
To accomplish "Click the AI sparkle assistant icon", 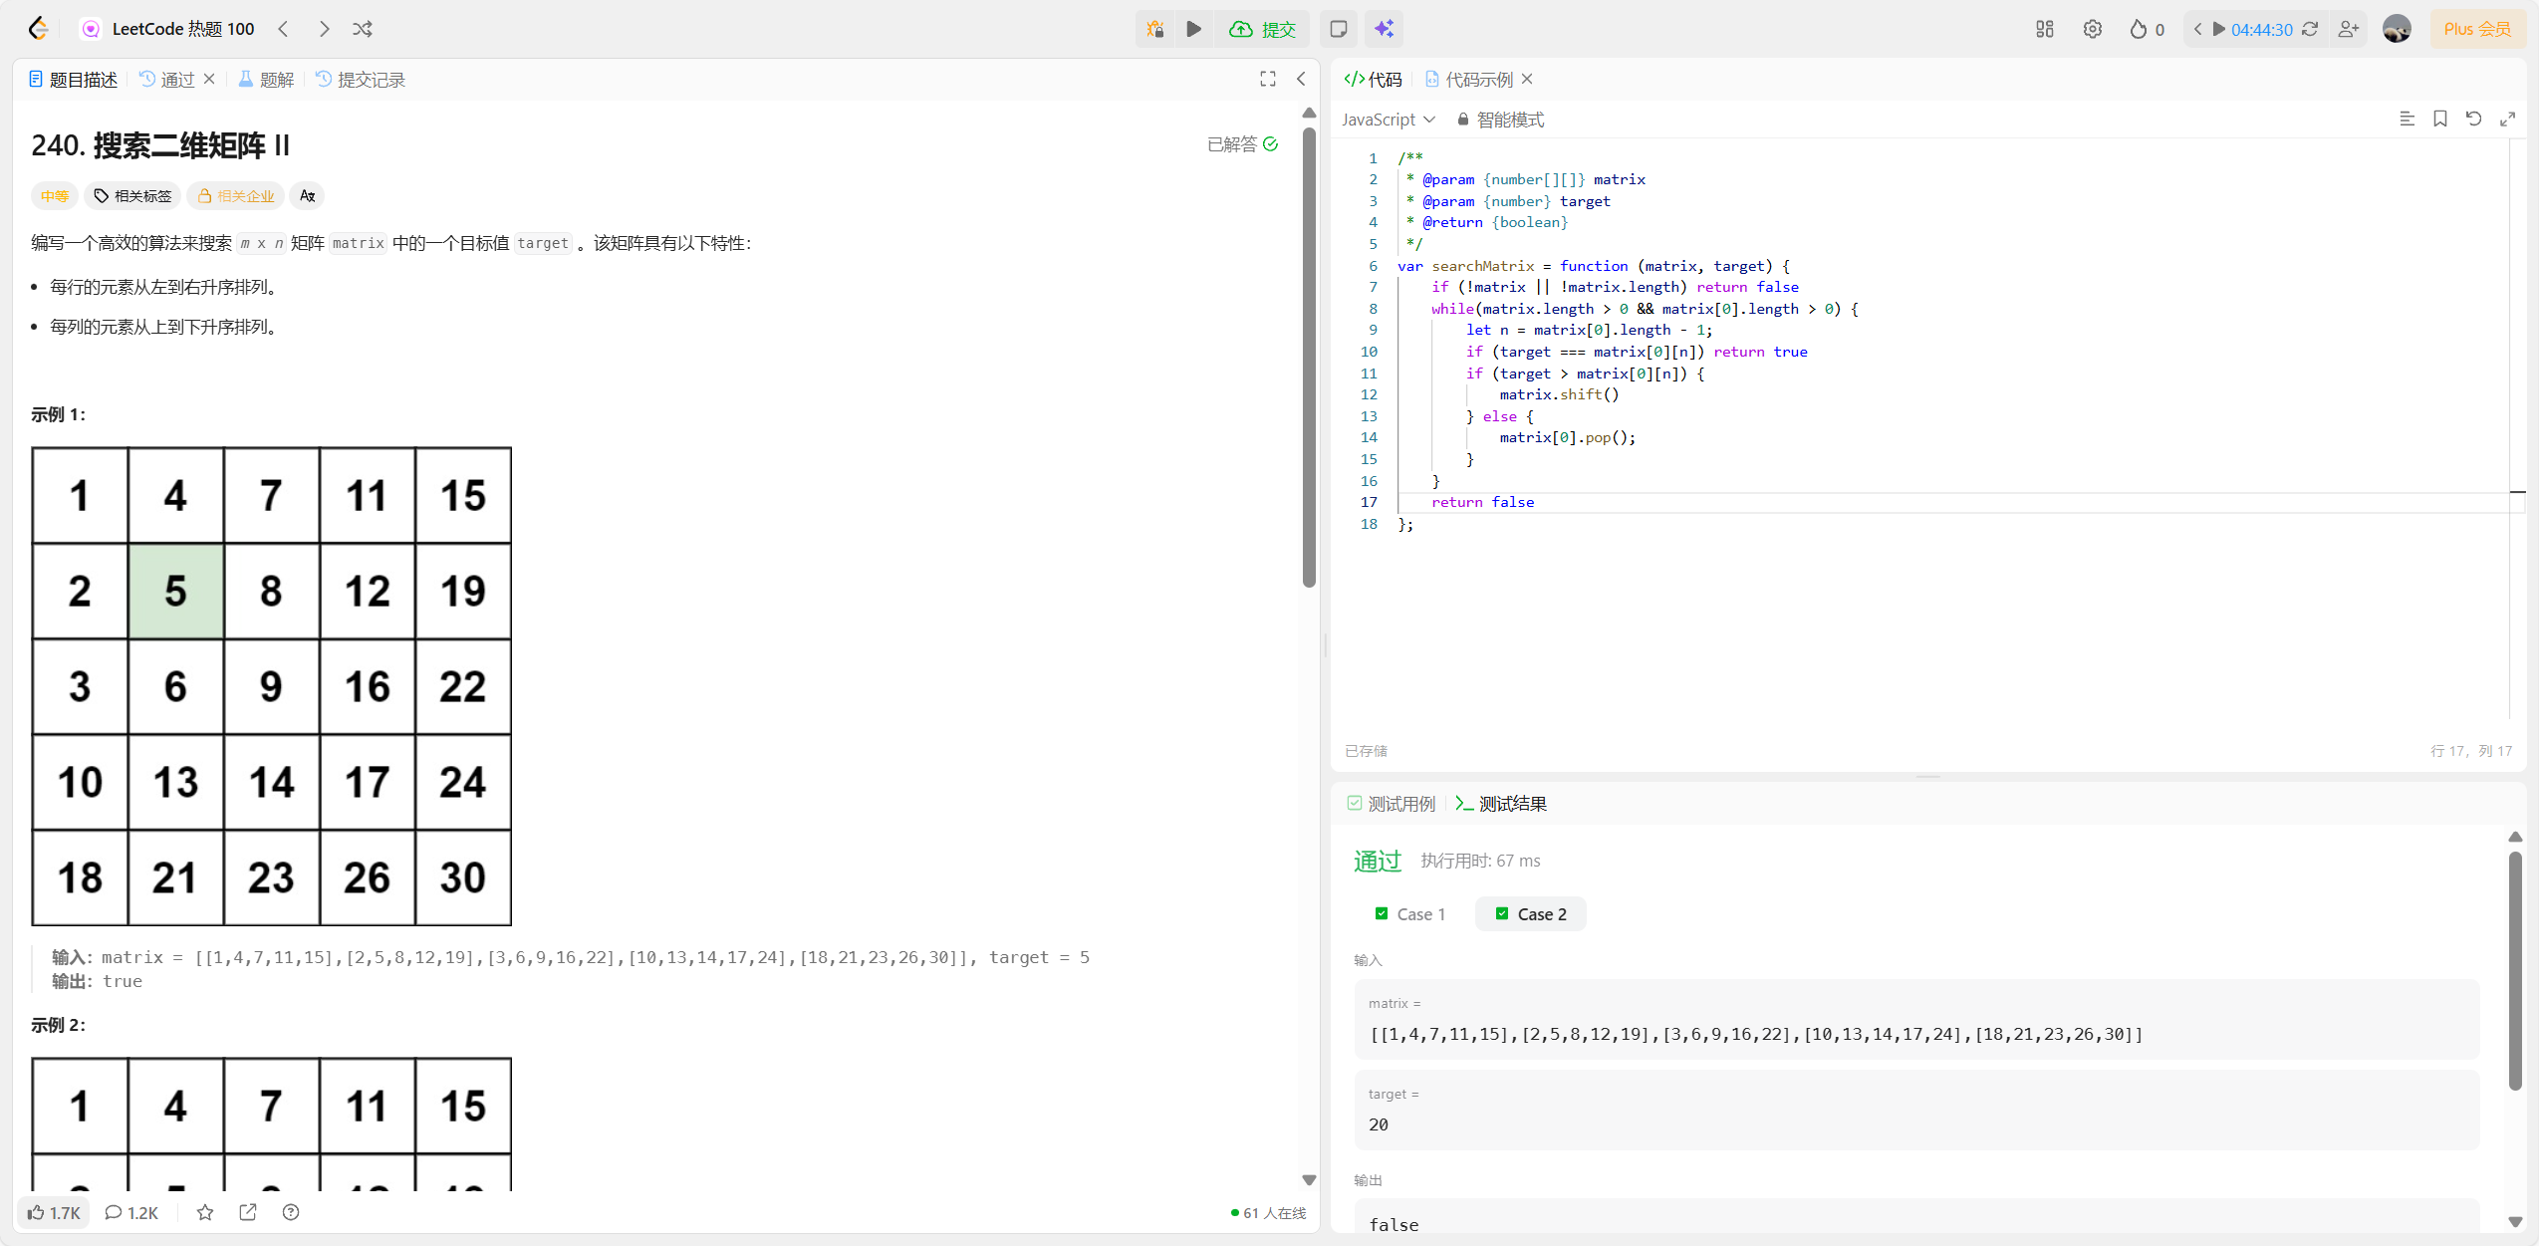I will pyautogui.click(x=1384, y=29).
